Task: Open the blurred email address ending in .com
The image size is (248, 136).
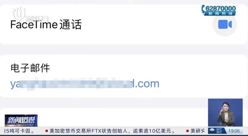Action: click(x=85, y=84)
